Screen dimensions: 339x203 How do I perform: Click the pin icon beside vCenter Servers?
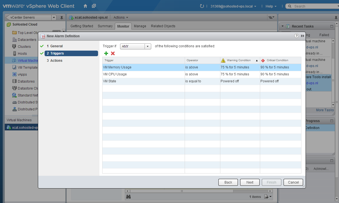coord(62,18)
